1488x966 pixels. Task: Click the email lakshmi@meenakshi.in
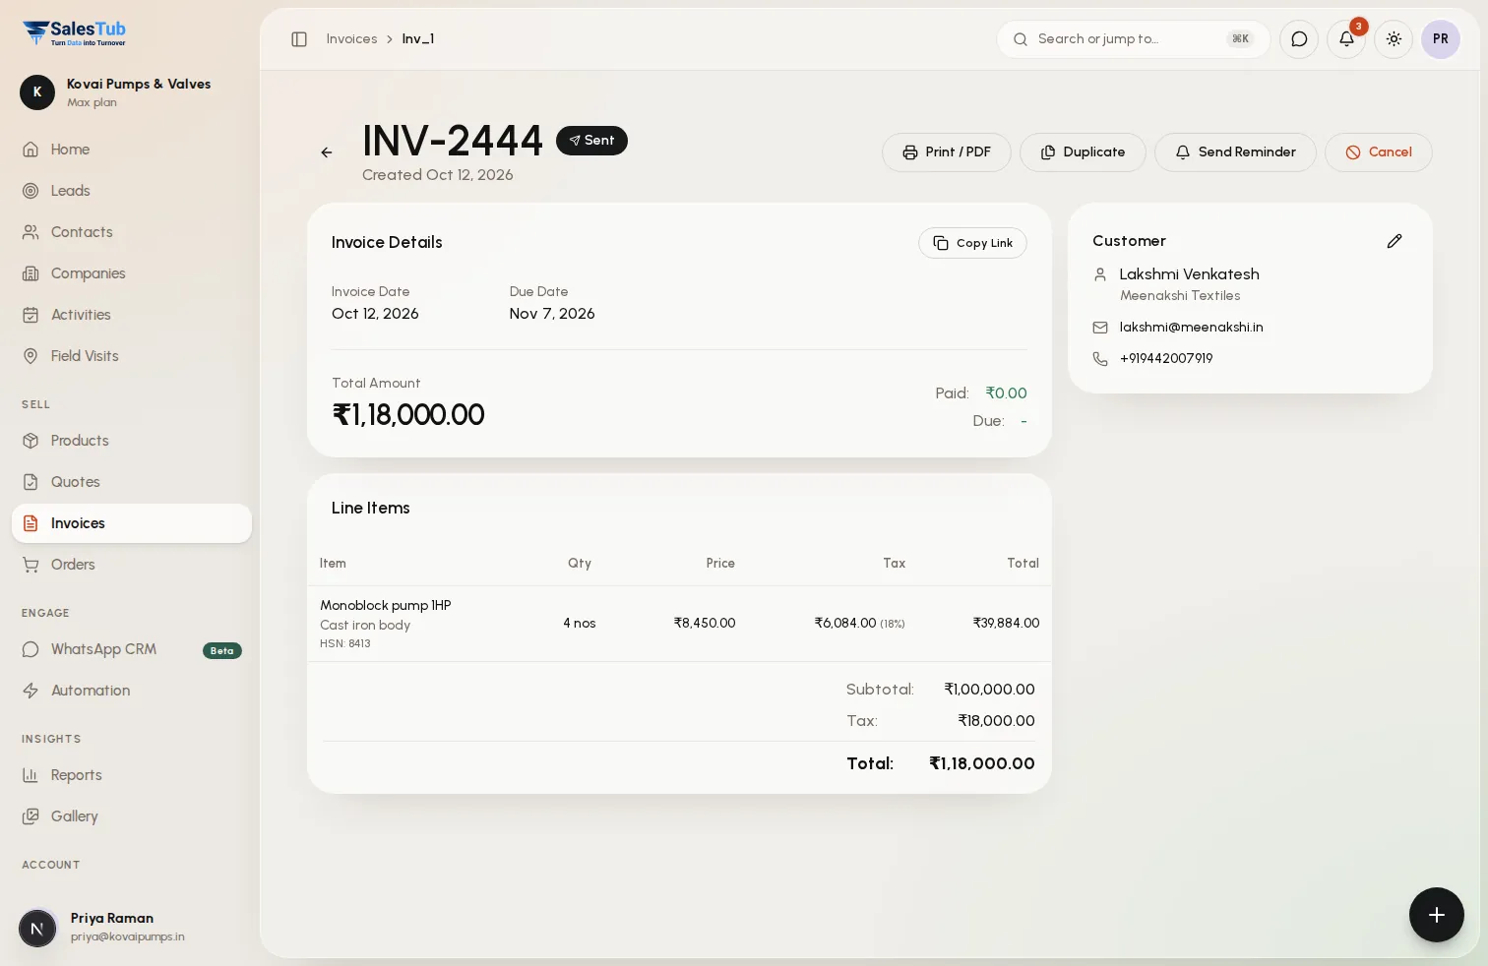coord(1191,327)
